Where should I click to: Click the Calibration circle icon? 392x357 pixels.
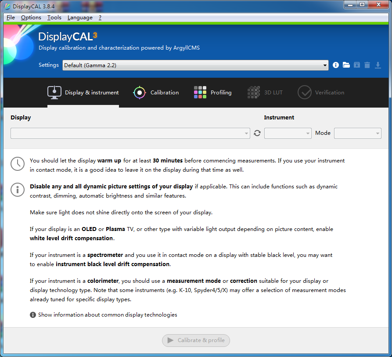click(x=139, y=93)
